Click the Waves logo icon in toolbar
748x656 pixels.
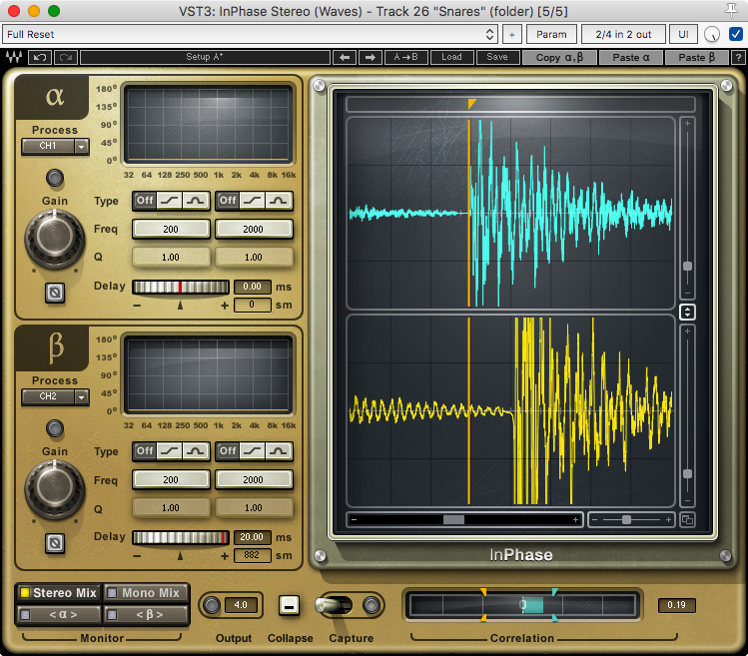(14, 57)
